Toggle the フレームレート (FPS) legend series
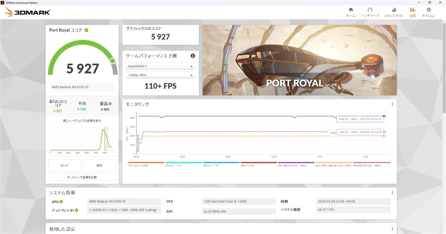Viewport: 446px width, 234px height. point(146,164)
